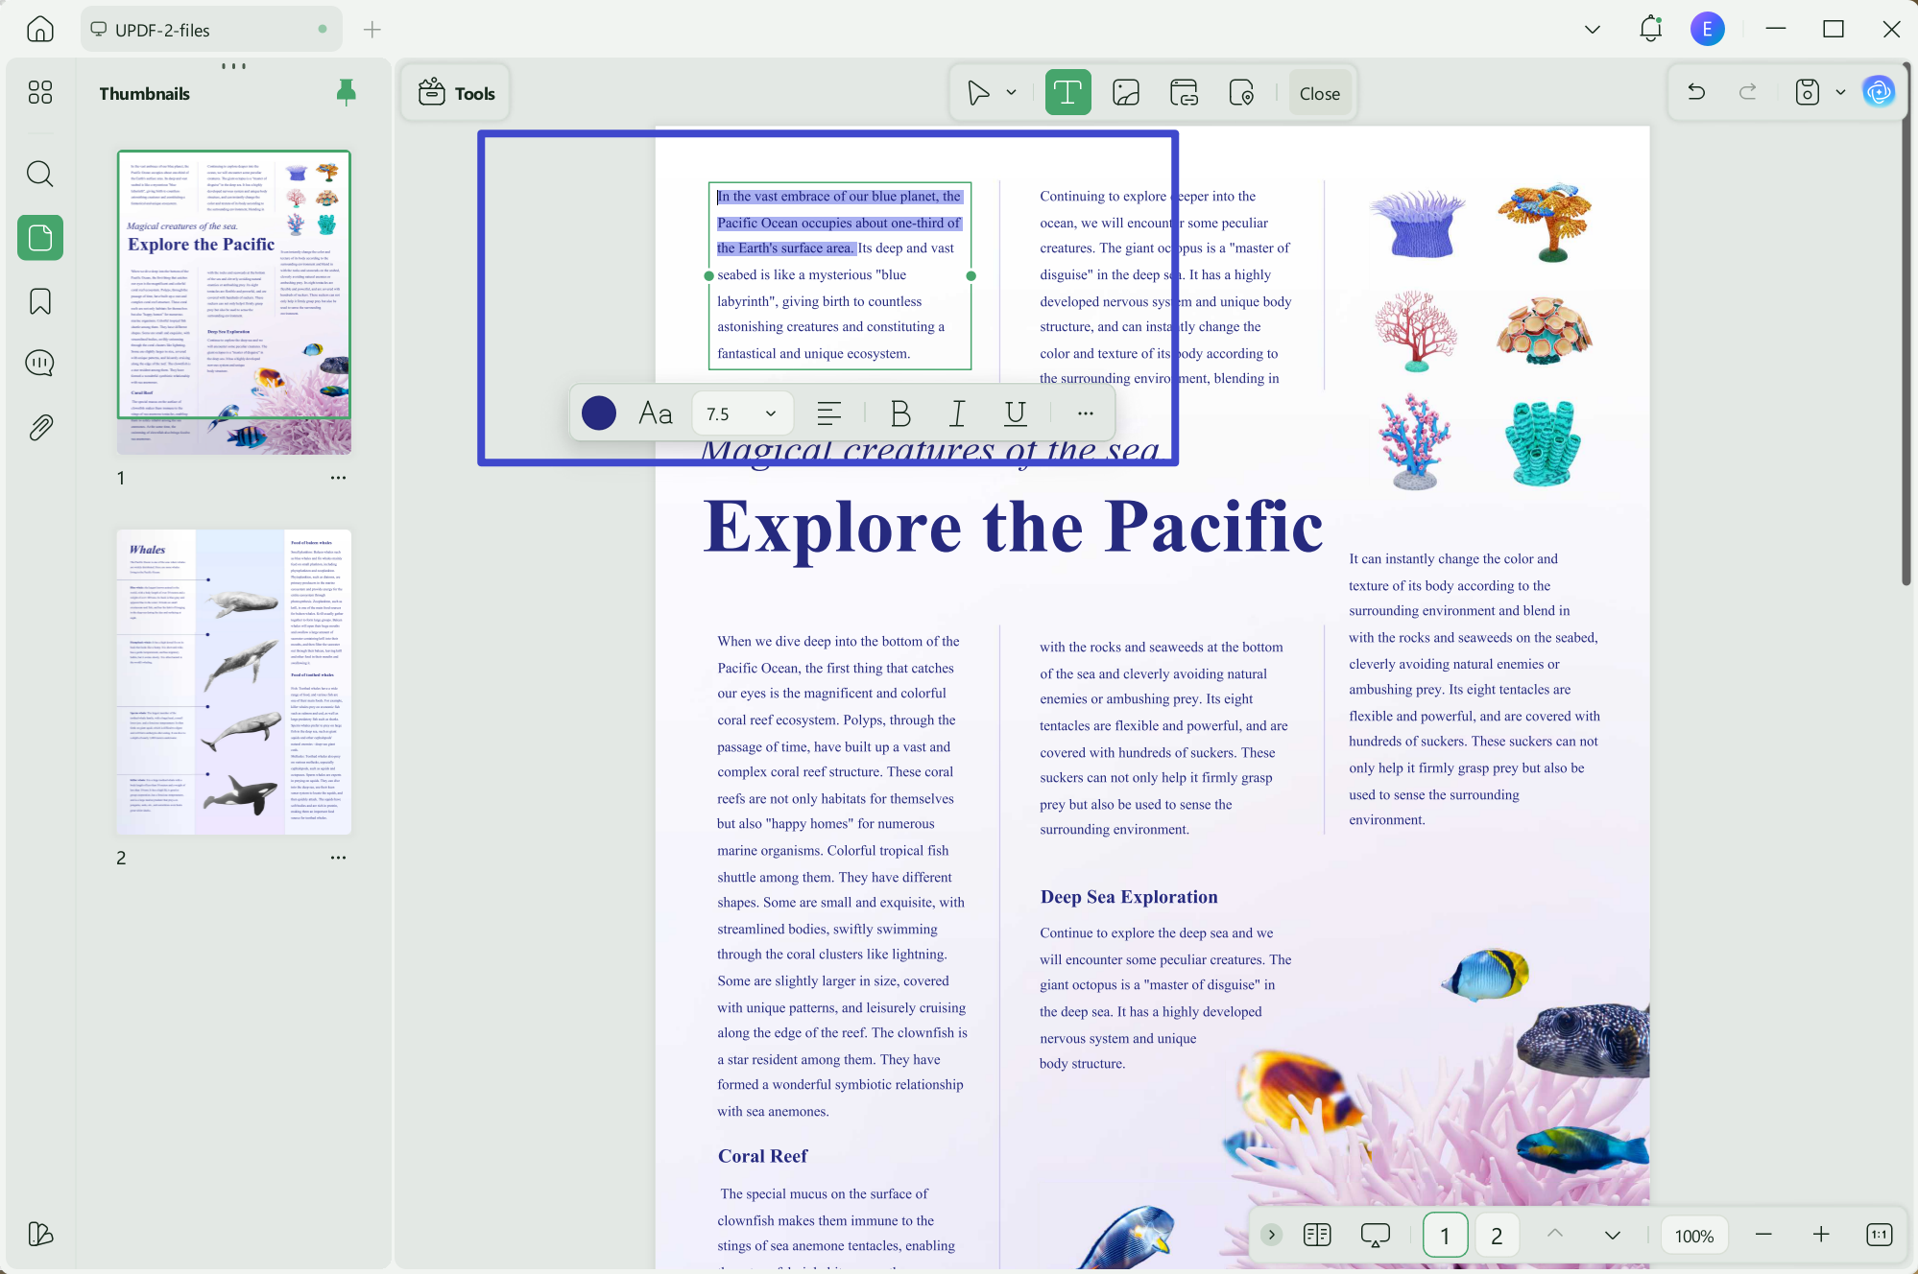
Task: Select page 2 Whales thumbnail
Action: click(234, 681)
